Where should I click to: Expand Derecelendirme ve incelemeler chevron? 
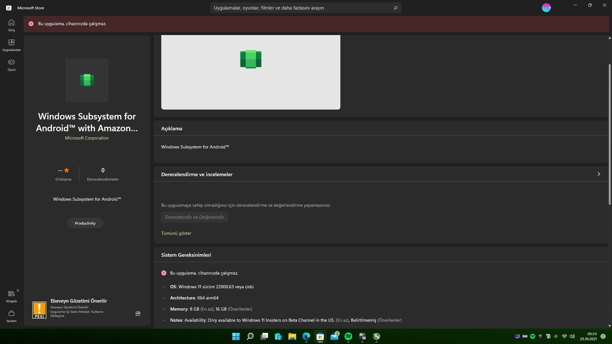coord(599,174)
